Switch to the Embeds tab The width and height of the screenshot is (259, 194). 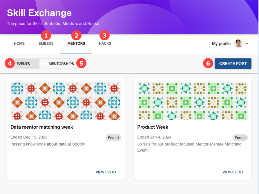point(46,44)
